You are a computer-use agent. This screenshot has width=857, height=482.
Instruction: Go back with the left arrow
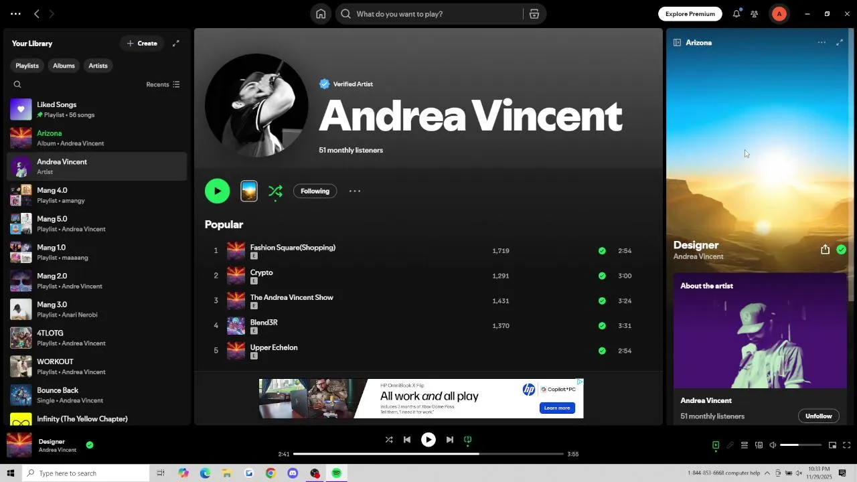[37, 14]
